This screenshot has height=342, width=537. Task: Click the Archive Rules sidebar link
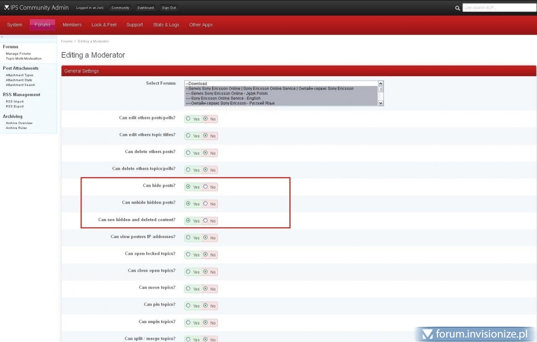click(x=16, y=128)
